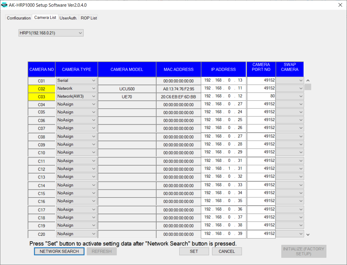Click the scrollbar down arrow on the camera table
The height and width of the screenshot is (265, 347).
(308, 234)
